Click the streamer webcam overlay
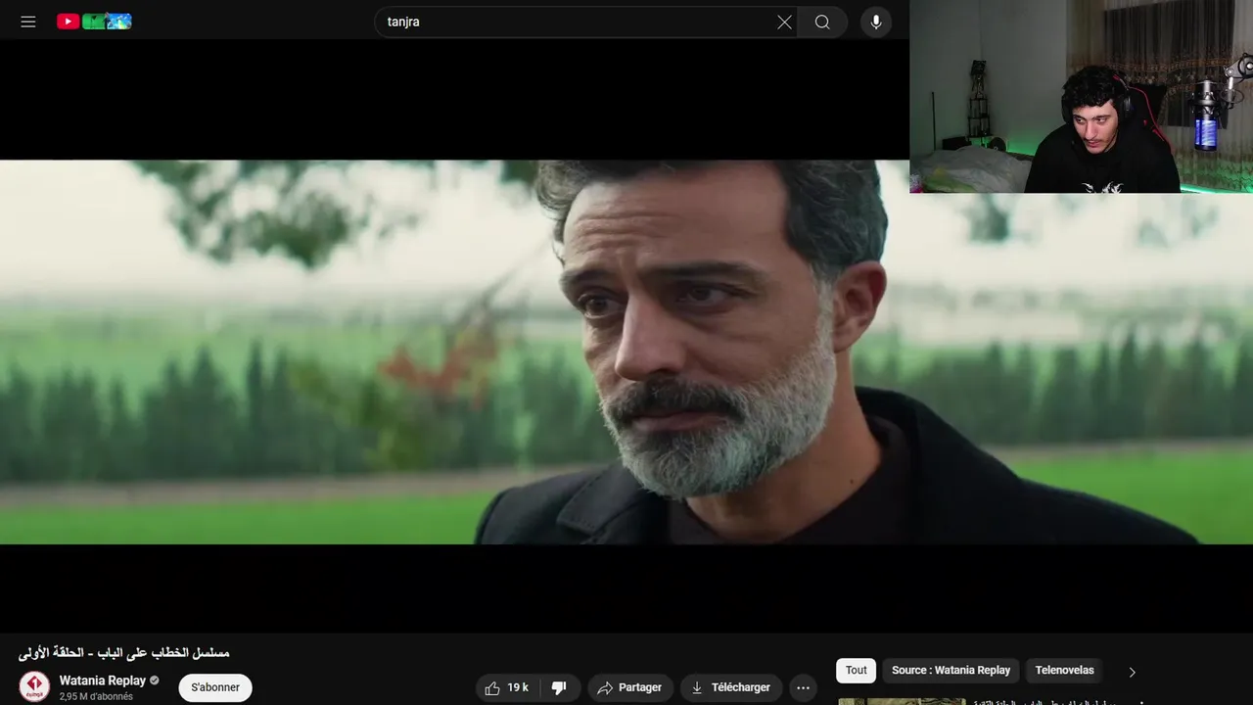This screenshot has width=1253, height=705. click(x=1081, y=96)
